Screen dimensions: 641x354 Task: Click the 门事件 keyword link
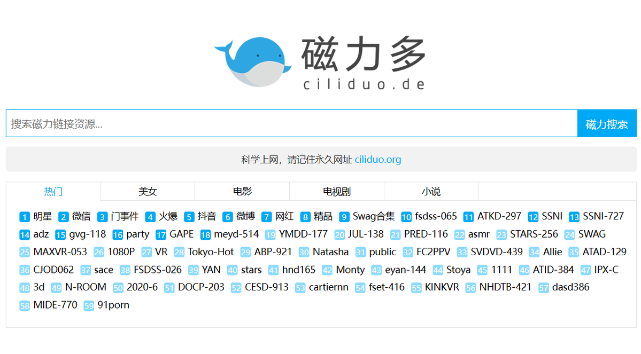(125, 216)
